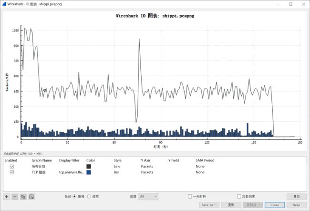310x211 pixels.
Task: Click the Packets Y Axis cell for TCP 错误
Action: pos(147,172)
